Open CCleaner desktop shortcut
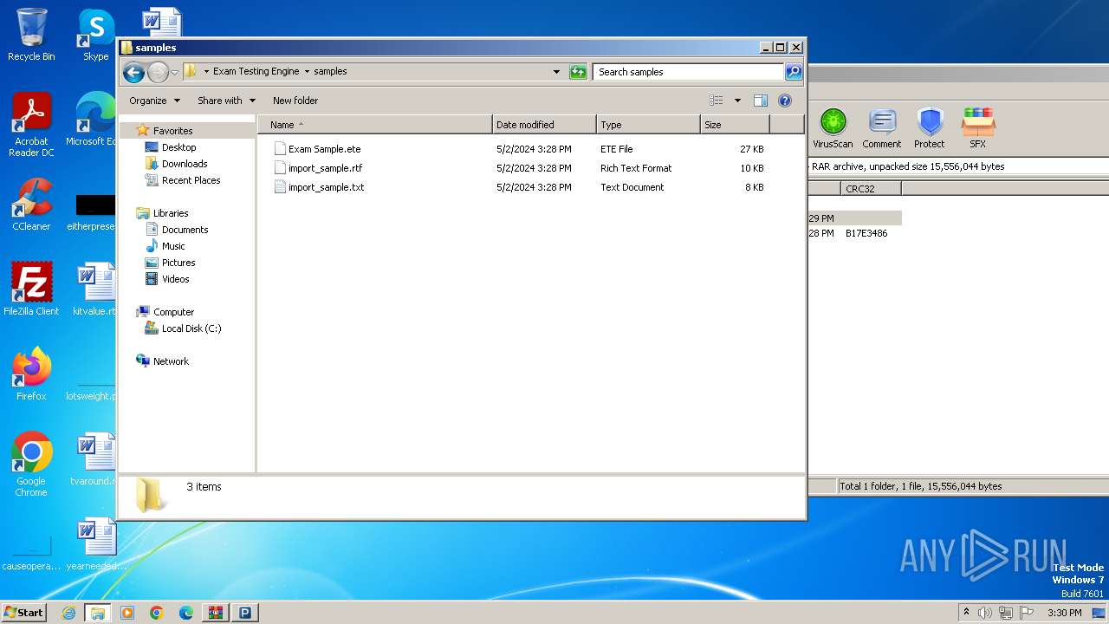This screenshot has width=1109, height=624. pos(31,205)
